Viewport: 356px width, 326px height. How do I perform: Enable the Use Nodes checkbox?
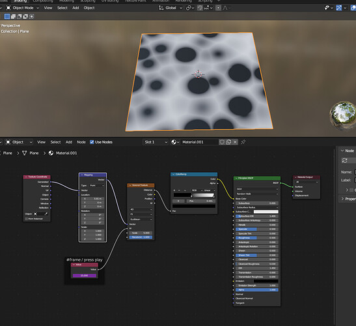[92, 142]
